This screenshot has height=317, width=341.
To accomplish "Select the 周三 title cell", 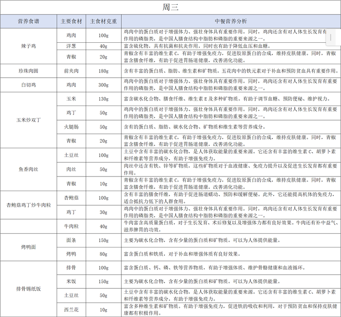I will 170,7.
